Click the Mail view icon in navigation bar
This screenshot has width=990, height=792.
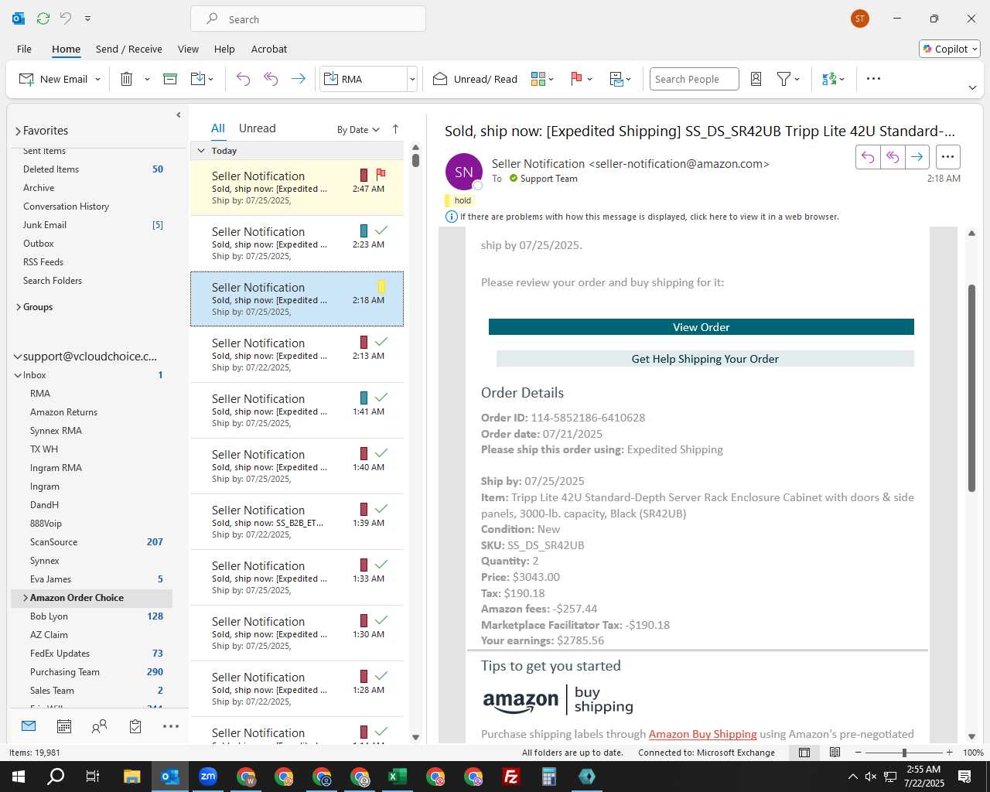29,726
